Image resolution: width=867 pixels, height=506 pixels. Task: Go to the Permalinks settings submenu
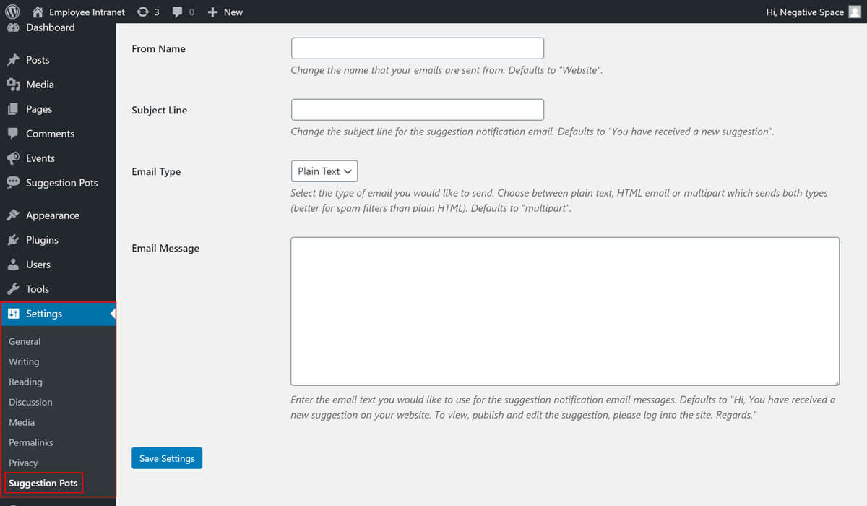point(31,442)
